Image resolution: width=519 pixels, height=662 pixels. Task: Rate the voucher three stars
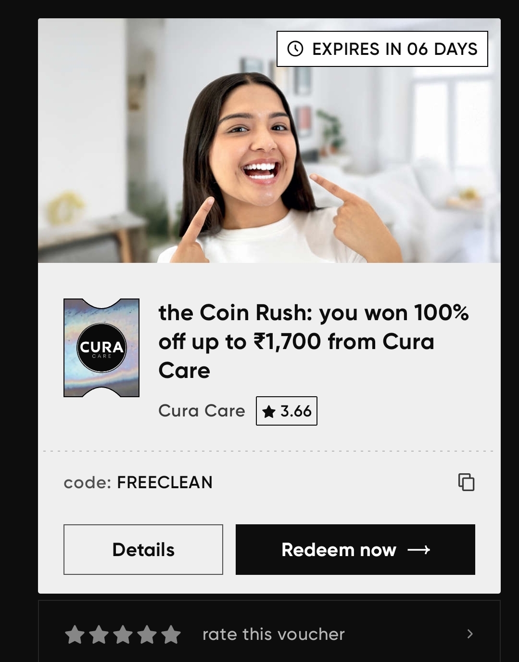(123, 635)
